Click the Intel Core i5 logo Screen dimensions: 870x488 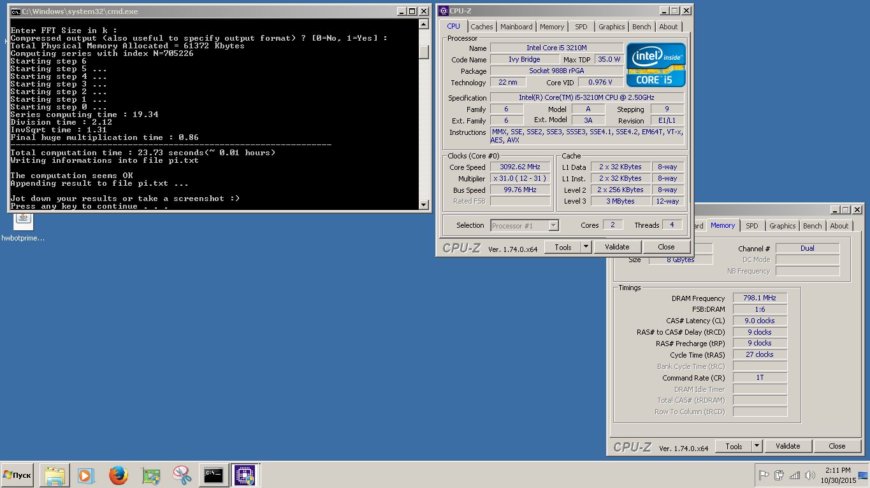click(x=656, y=65)
